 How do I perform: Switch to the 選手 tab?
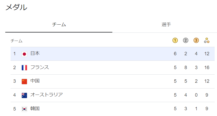coord(166,25)
